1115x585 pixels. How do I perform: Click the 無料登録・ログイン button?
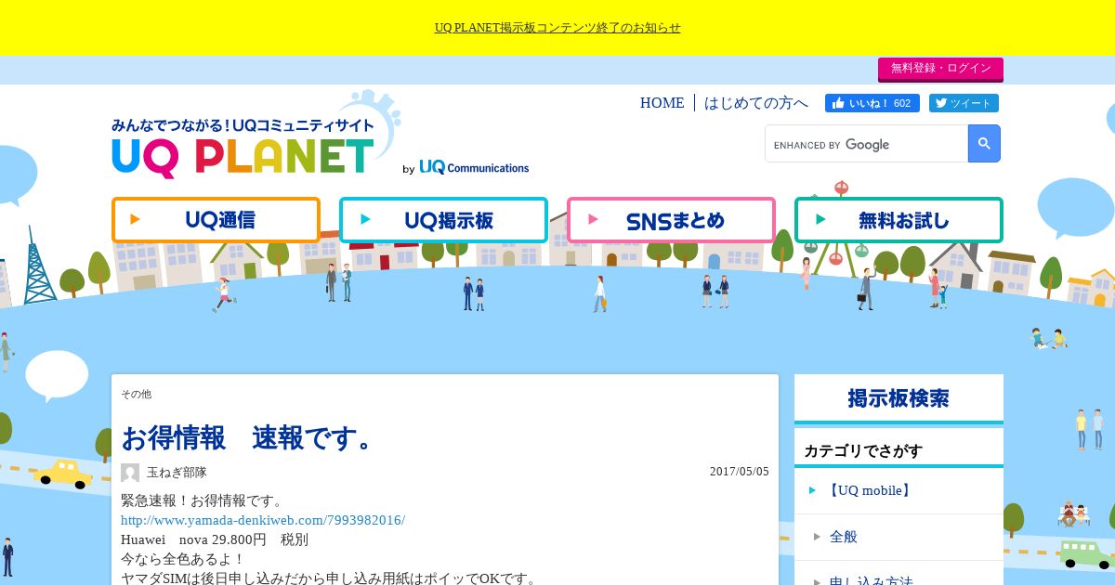(x=940, y=69)
